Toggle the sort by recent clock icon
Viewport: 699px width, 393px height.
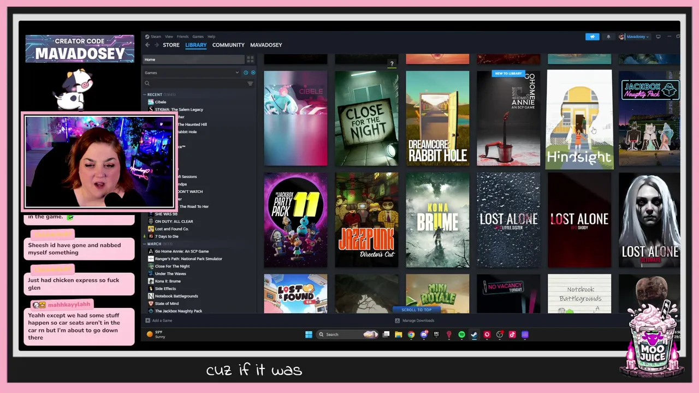tap(246, 73)
